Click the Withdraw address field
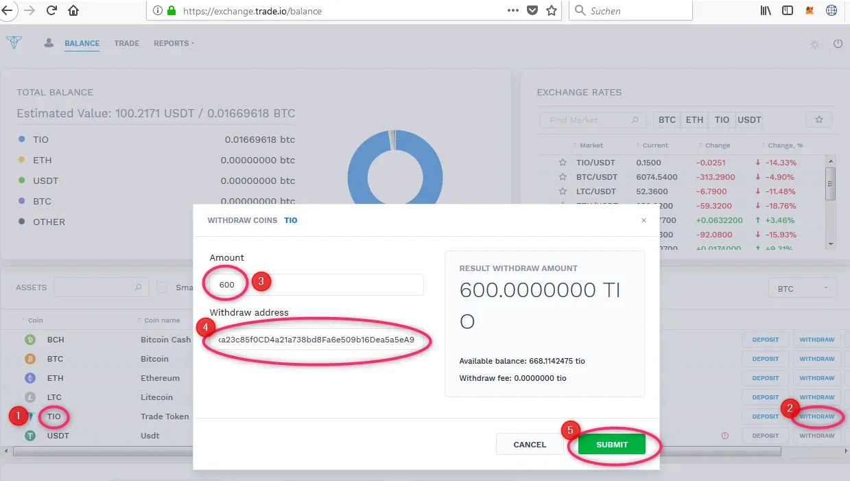 pyautogui.click(x=317, y=340)
